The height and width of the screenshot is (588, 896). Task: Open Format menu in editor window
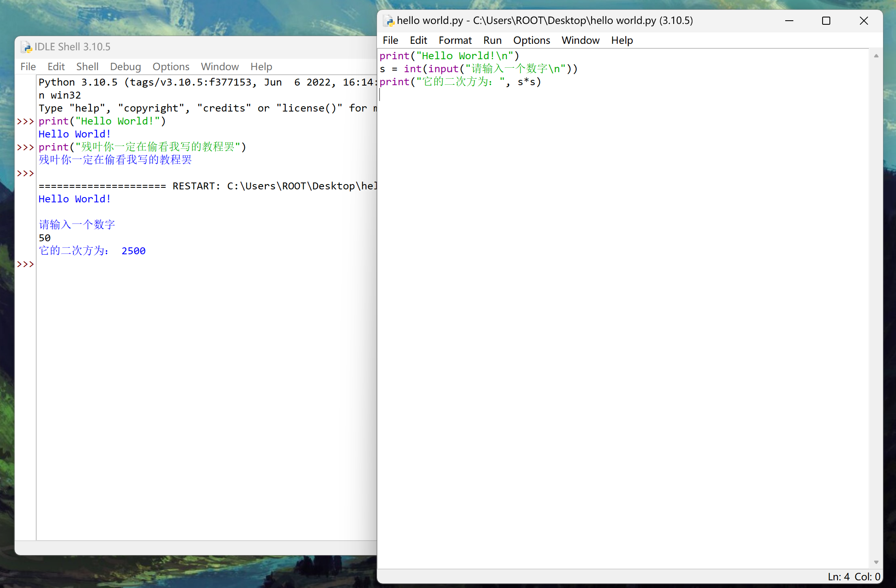(455, 40)
